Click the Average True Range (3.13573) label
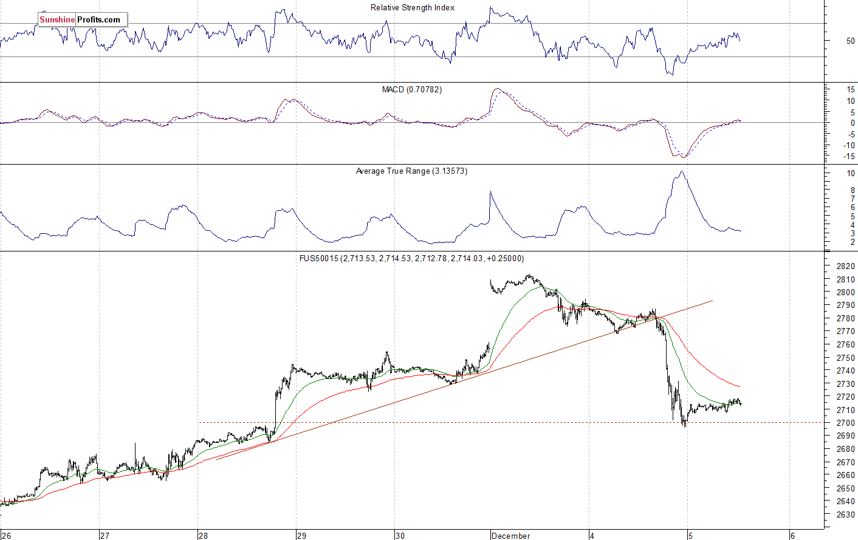 (411, 171)
